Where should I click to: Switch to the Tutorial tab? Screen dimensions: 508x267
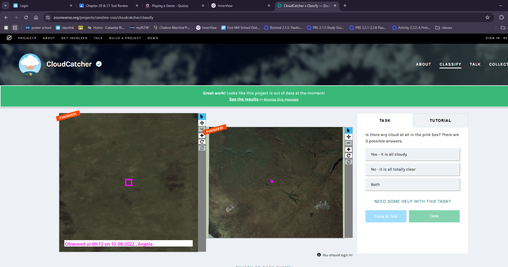440,120
